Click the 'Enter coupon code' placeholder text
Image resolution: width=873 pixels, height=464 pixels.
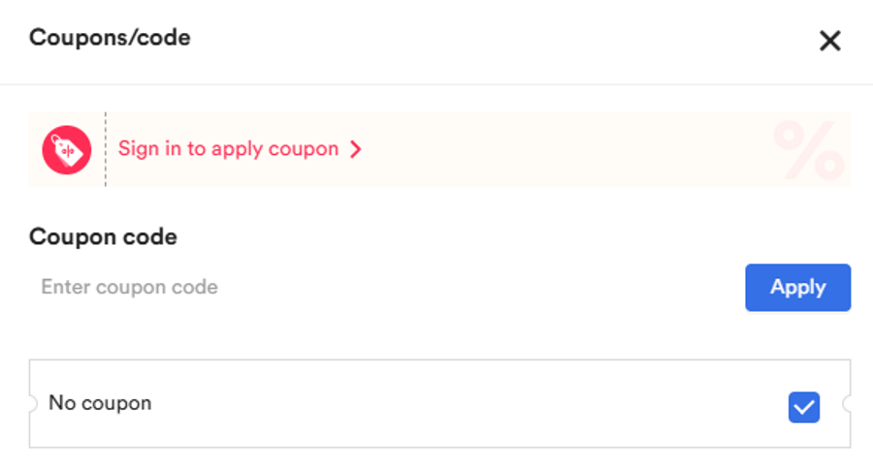pos(129,288)
